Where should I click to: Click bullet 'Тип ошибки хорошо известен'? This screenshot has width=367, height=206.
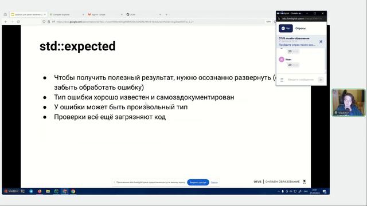144,97
